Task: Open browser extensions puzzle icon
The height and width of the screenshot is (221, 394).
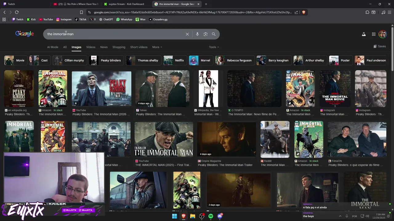Action: tap(367, 12)
